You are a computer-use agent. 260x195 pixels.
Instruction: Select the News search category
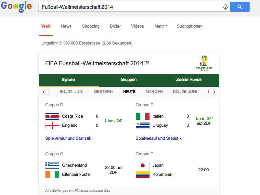66,26
